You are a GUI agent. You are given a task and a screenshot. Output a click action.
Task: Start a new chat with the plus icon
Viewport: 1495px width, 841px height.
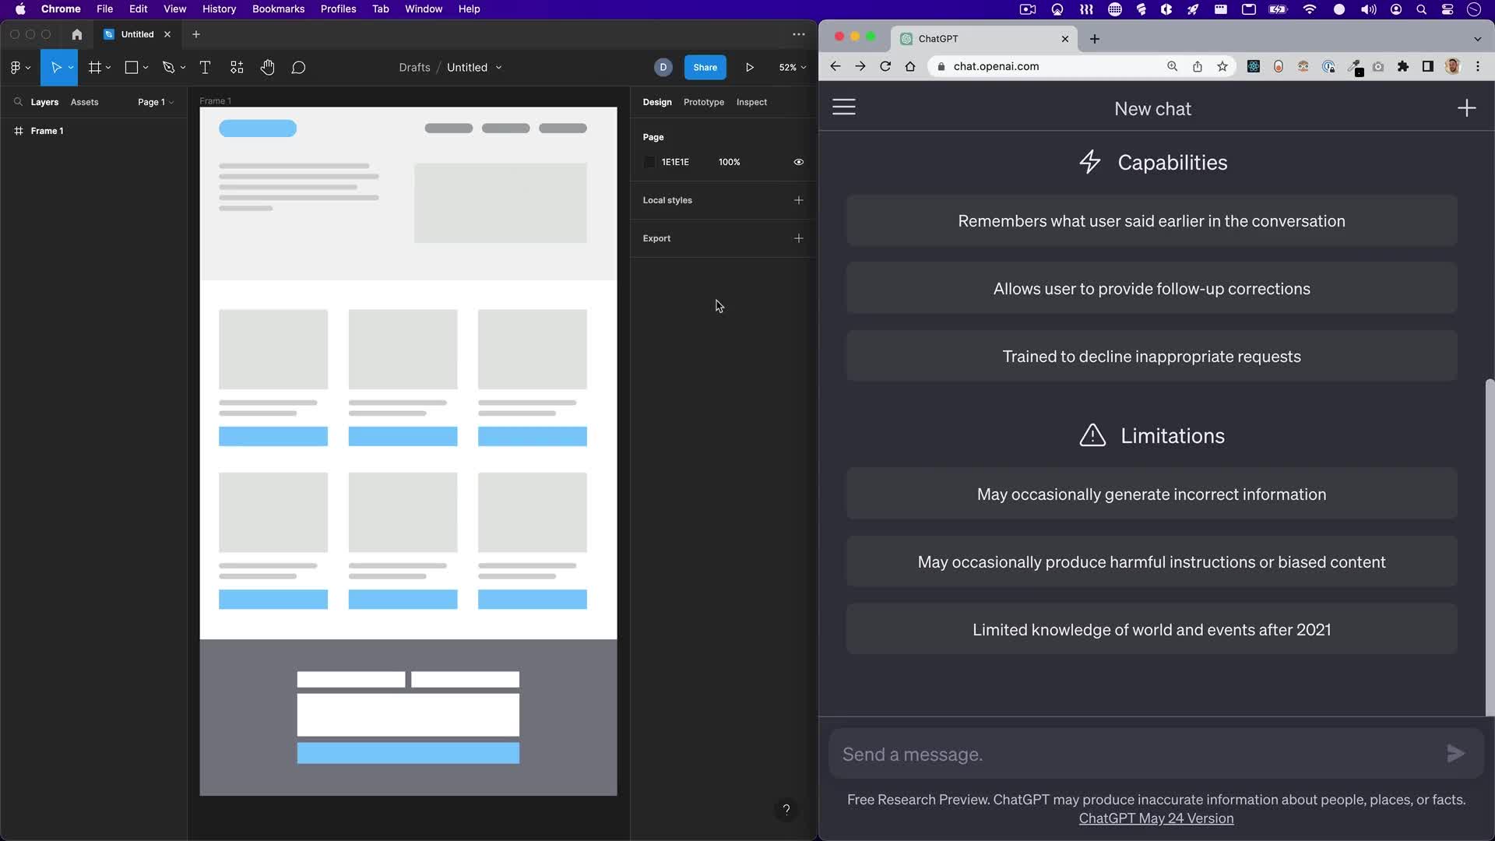[1467, 107]
